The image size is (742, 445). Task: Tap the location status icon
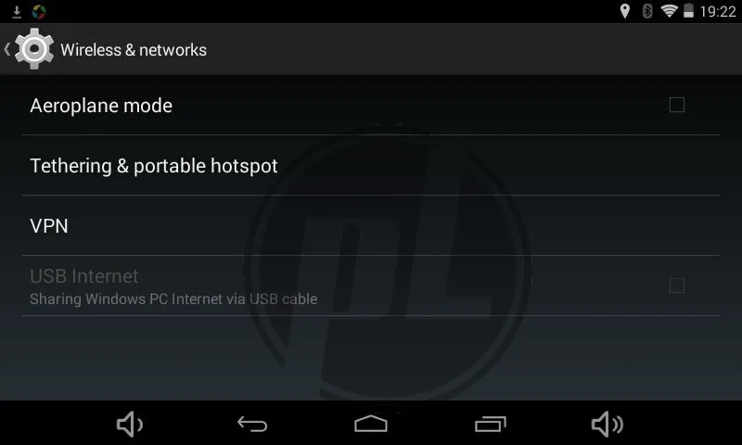[x=624, y=11]
